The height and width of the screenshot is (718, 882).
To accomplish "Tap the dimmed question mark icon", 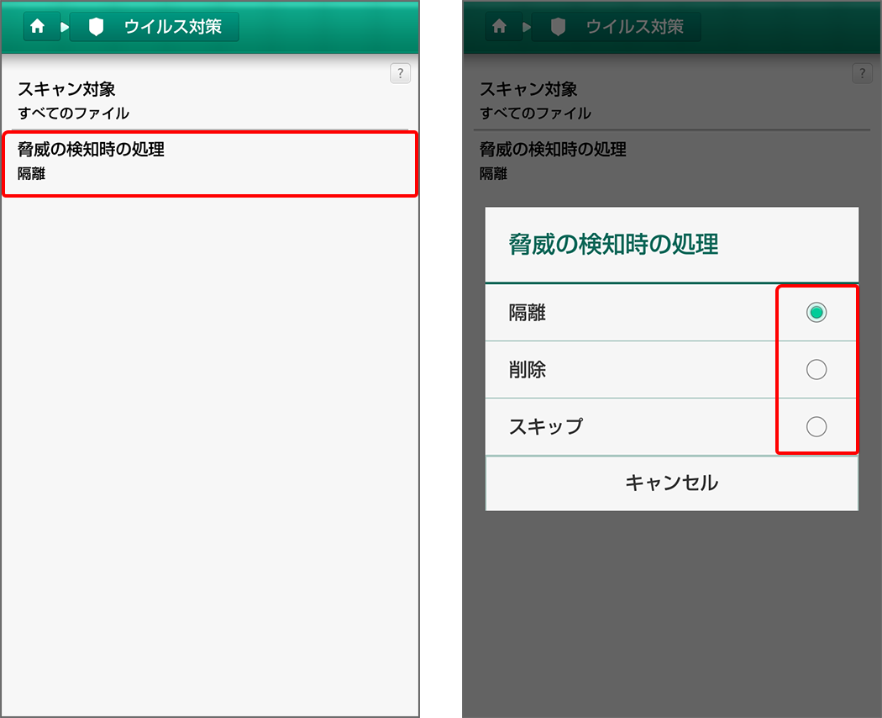I will pyautogui.click(x=862, y=73).
